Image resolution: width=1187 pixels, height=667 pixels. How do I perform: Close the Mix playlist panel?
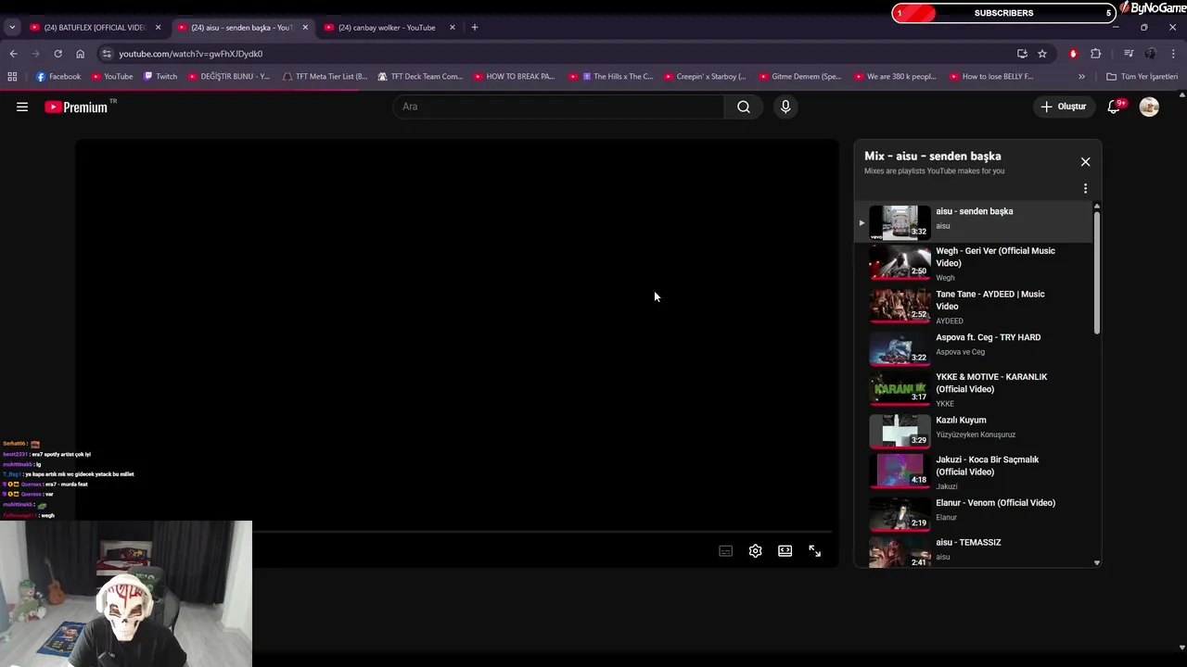click(1085, 162)
